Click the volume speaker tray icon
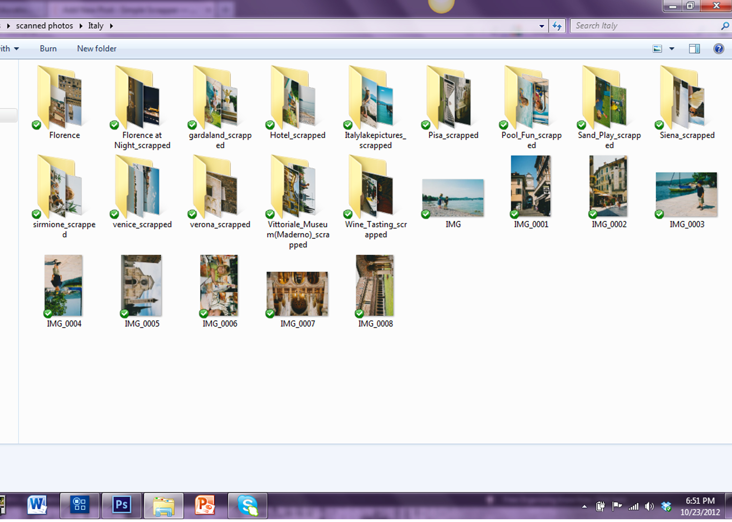 (x=649, y=506)
